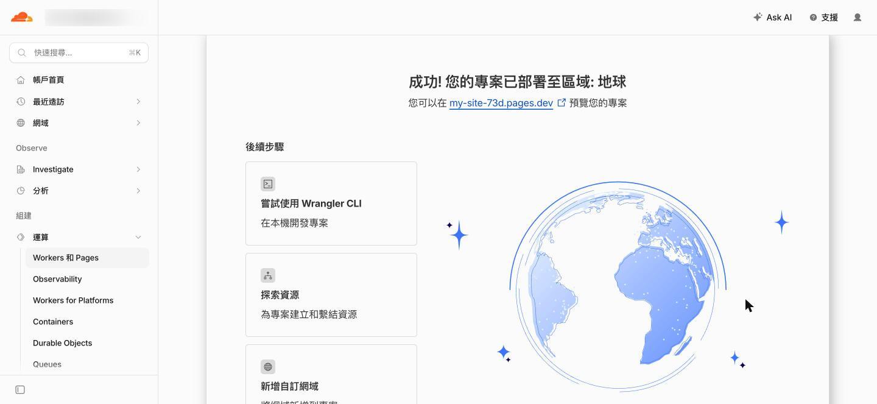
Task: Click the Investigate document icon
Action: click(21, 169)
